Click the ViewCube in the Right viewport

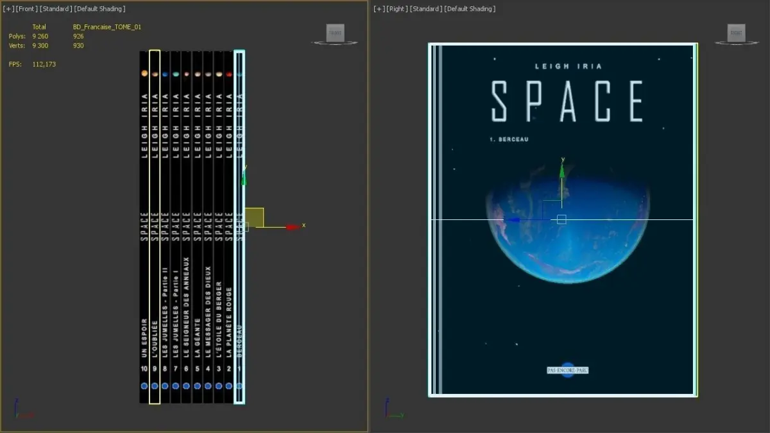(x=736, y=33)
